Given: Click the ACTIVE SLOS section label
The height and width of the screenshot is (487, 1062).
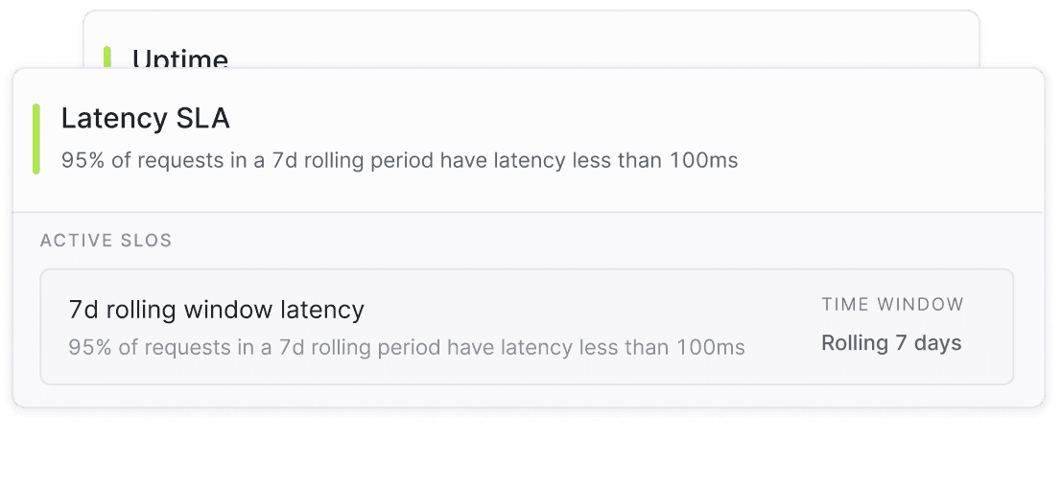Looking at the screenshot, I should click(x=106, y=241).
